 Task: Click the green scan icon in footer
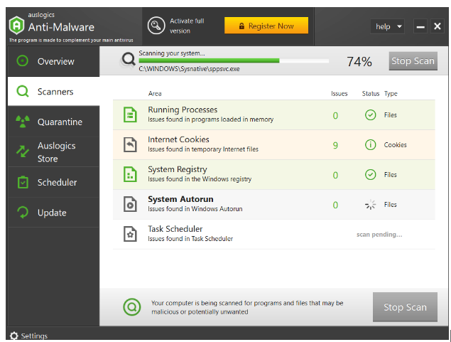click(131, 307)
